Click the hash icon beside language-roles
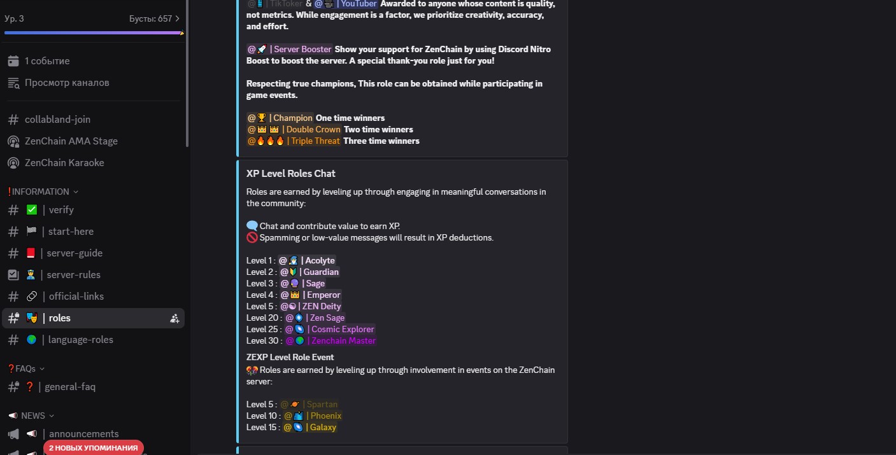The height and width of the screenshot is (455, 896). pyautogui.click(x=13, y=340)
